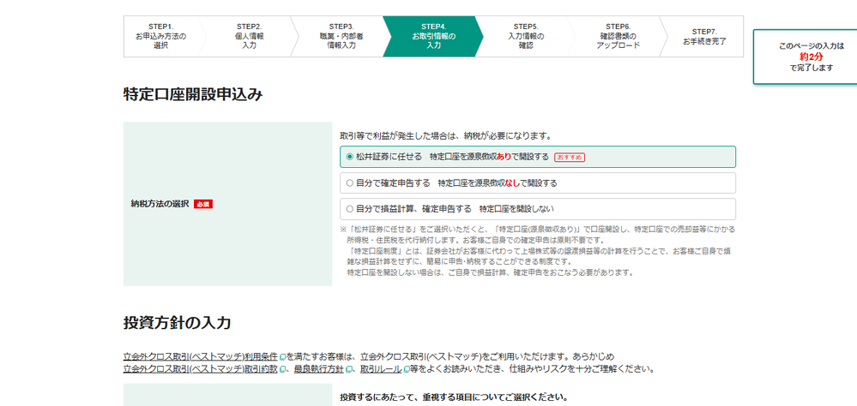The width and height of the screenshot is (857, 406).
Task: Click 投資するにあたって、重視する項目 instruction text
Action: coord(454,397)
